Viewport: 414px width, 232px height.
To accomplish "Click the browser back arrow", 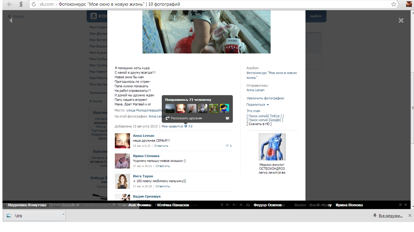I will [x=10, y=5].
